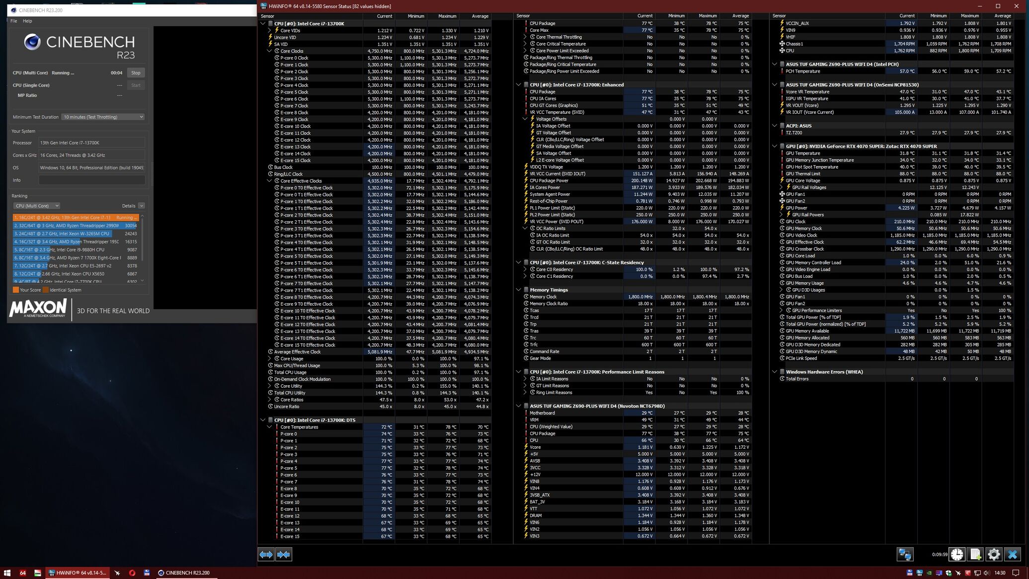Open the Windows Security shield tray icon
1029x579 pixels.
[x=949, y=573]
